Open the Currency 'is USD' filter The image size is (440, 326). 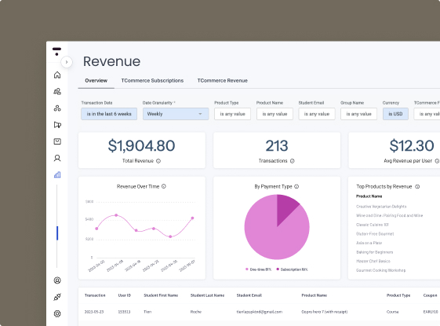(395, 114)
